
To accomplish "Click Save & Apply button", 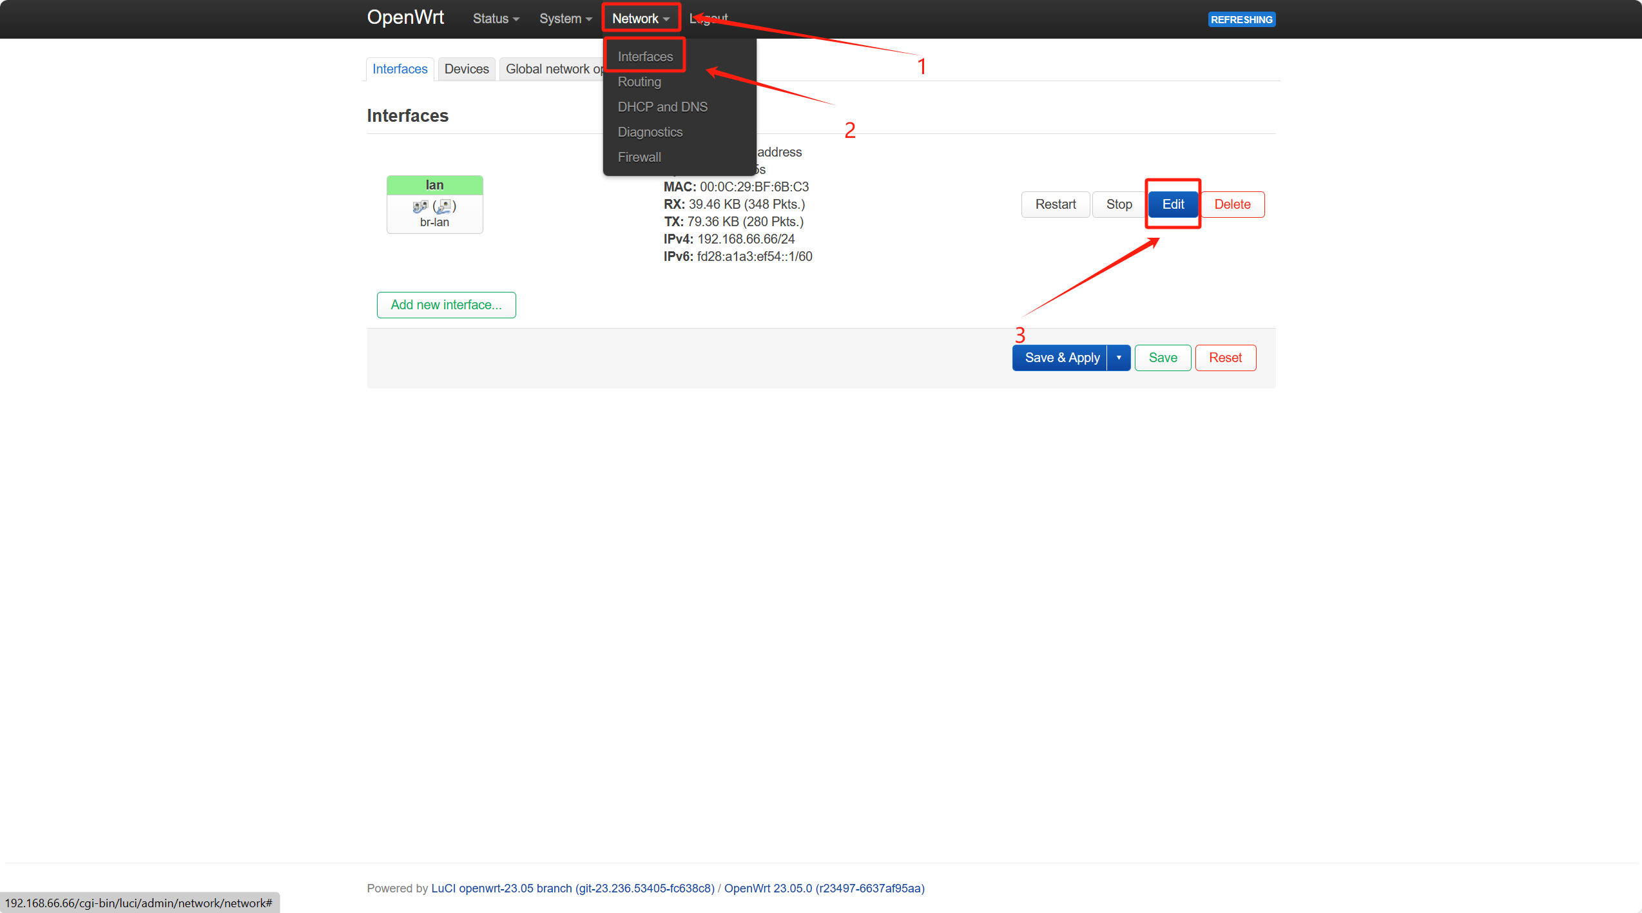I will coord(1061,358).
